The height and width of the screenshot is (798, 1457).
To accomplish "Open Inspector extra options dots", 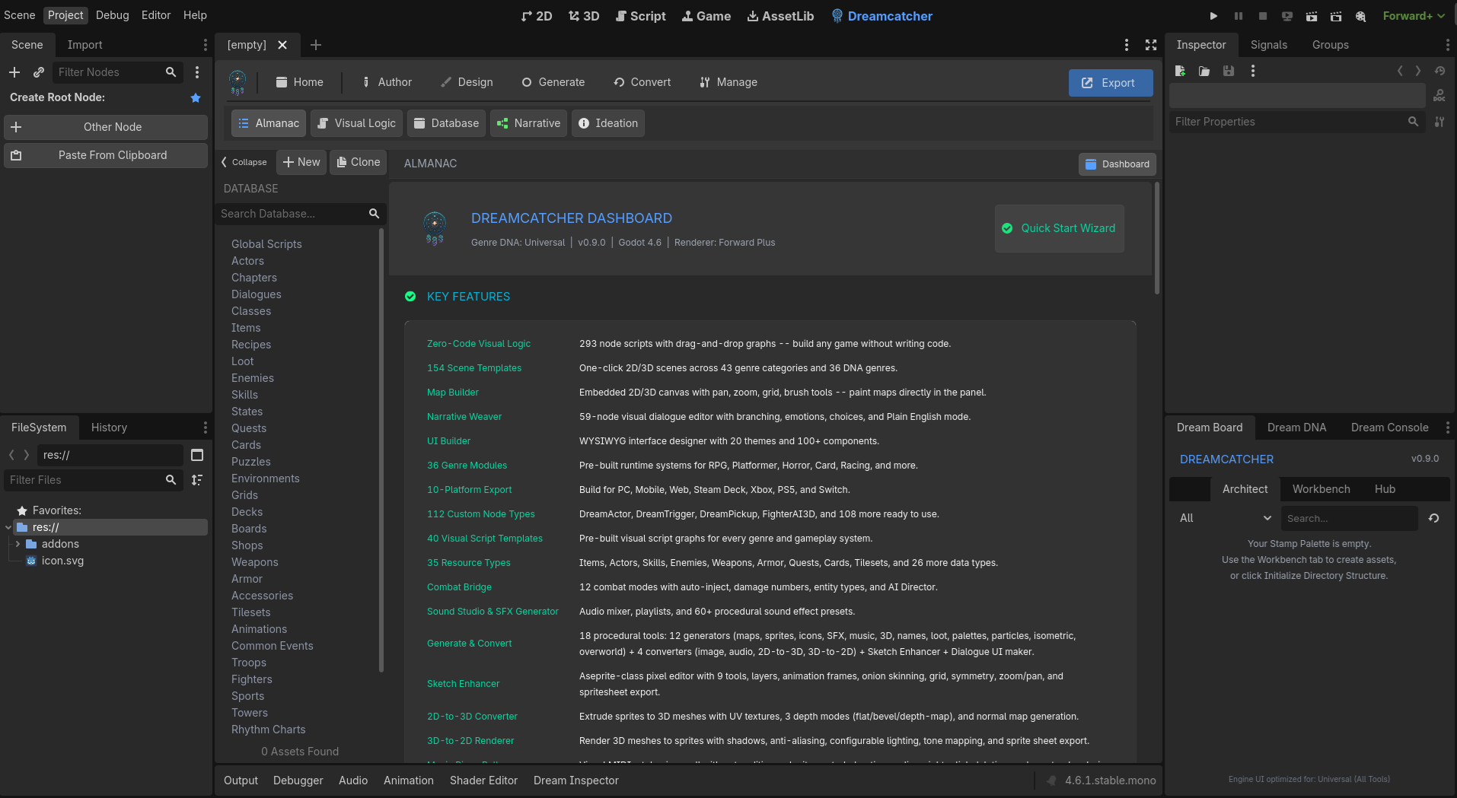I will pos(1253,71).
